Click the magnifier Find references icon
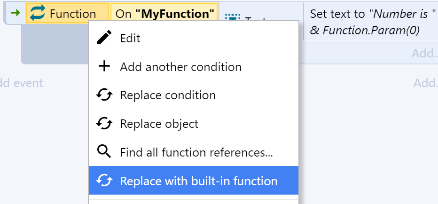This screenshot has height=204, width=438. tap(104, 152)
